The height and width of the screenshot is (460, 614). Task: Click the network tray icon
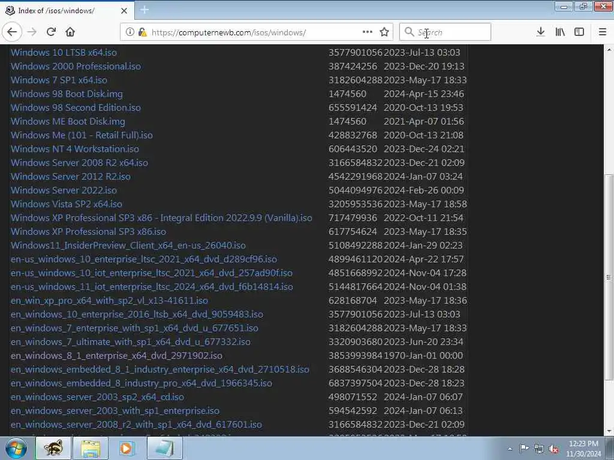tap(539, 449)
